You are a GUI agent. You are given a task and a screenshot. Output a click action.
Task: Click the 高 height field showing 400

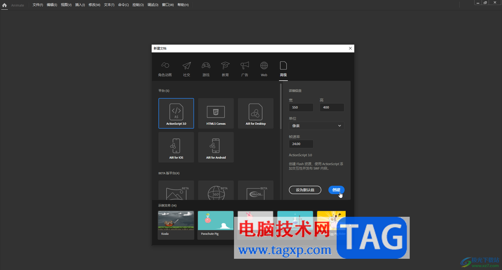pyautogui.click(x=332, y=107)
